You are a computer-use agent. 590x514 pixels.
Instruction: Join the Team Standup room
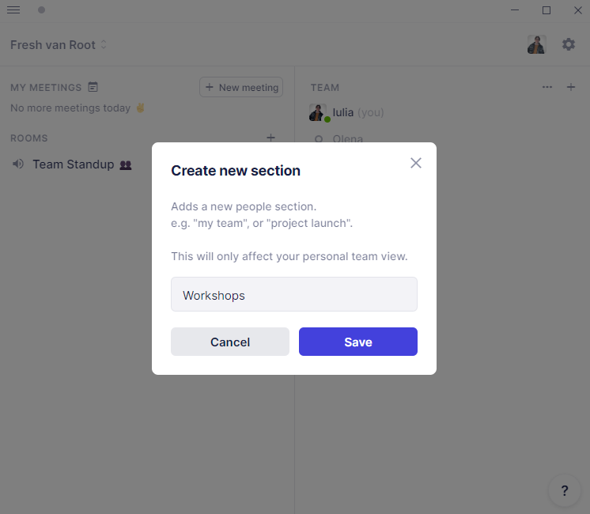point(73,164)
